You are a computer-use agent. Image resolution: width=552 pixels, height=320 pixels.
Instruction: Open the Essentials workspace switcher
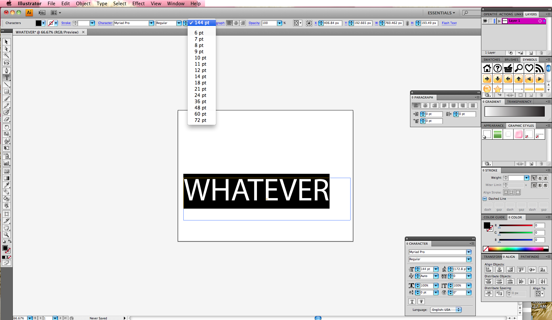click(x=441, y=13)
